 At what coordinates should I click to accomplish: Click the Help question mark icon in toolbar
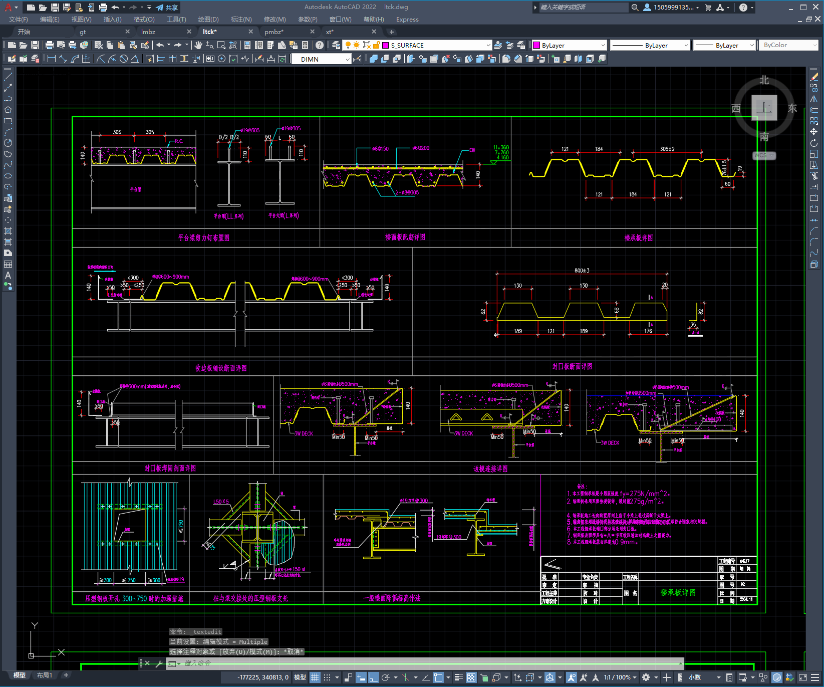pyautogui.click(x=319, y=45)
